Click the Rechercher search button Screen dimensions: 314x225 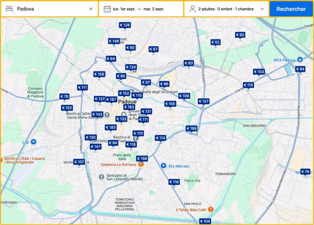tap(291, 9)
